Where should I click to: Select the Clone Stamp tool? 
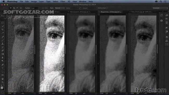point(3,44)
